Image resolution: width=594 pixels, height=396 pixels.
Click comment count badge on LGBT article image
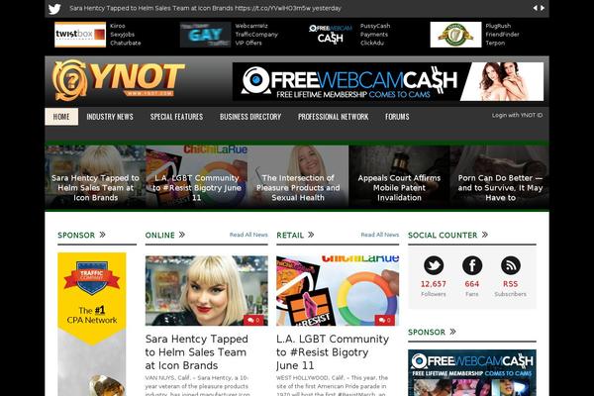385,320
